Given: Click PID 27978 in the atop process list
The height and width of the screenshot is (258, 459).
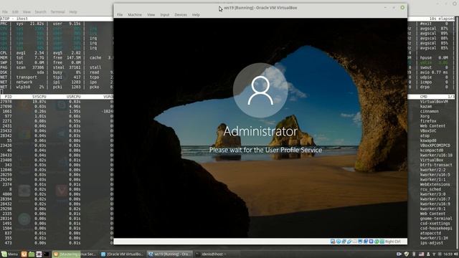Looking at the screenshot, I should tap(6, 102).
